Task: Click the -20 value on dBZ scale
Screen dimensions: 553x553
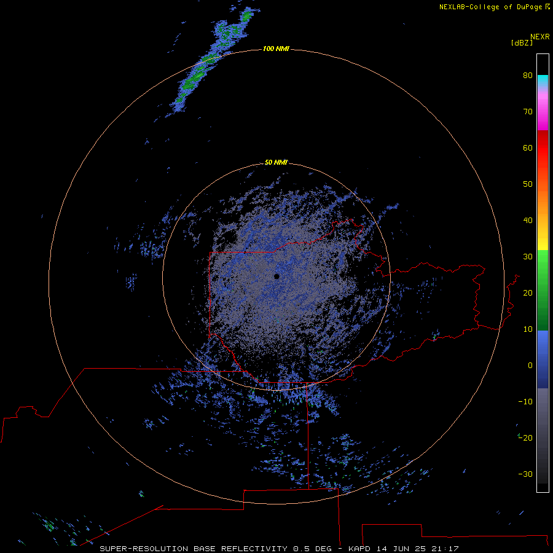Action: pyautogui.click(x=525, y=437)
